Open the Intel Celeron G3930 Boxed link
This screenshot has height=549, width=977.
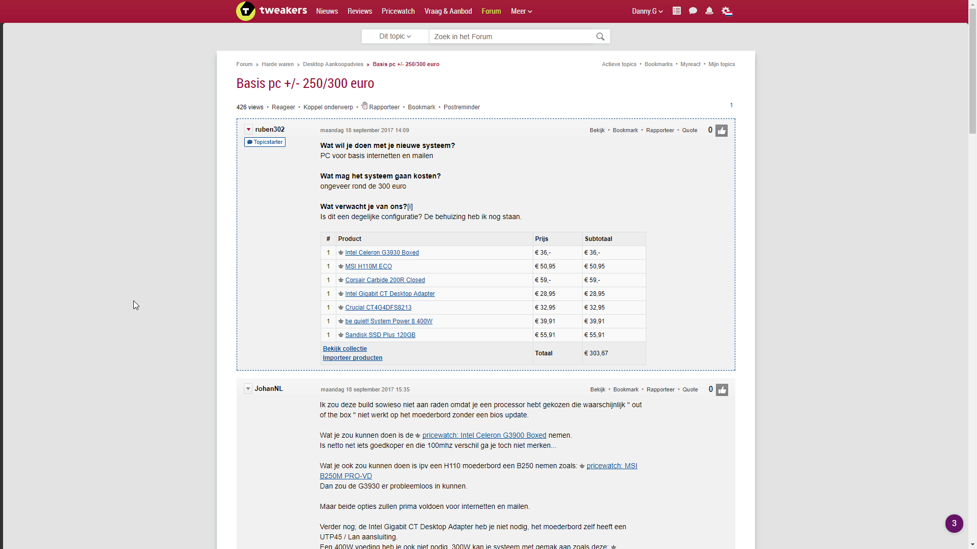(382, 253)
